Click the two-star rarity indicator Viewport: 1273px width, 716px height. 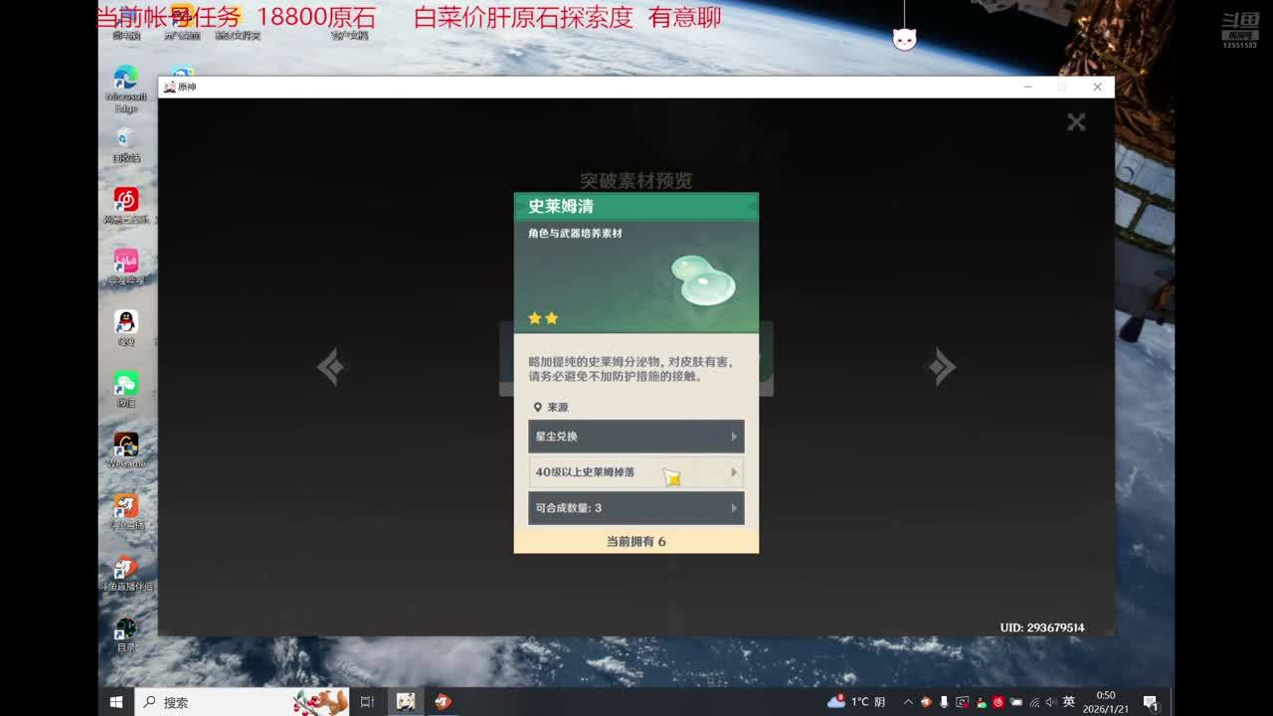pyautogui.click(x=543, y=318)
